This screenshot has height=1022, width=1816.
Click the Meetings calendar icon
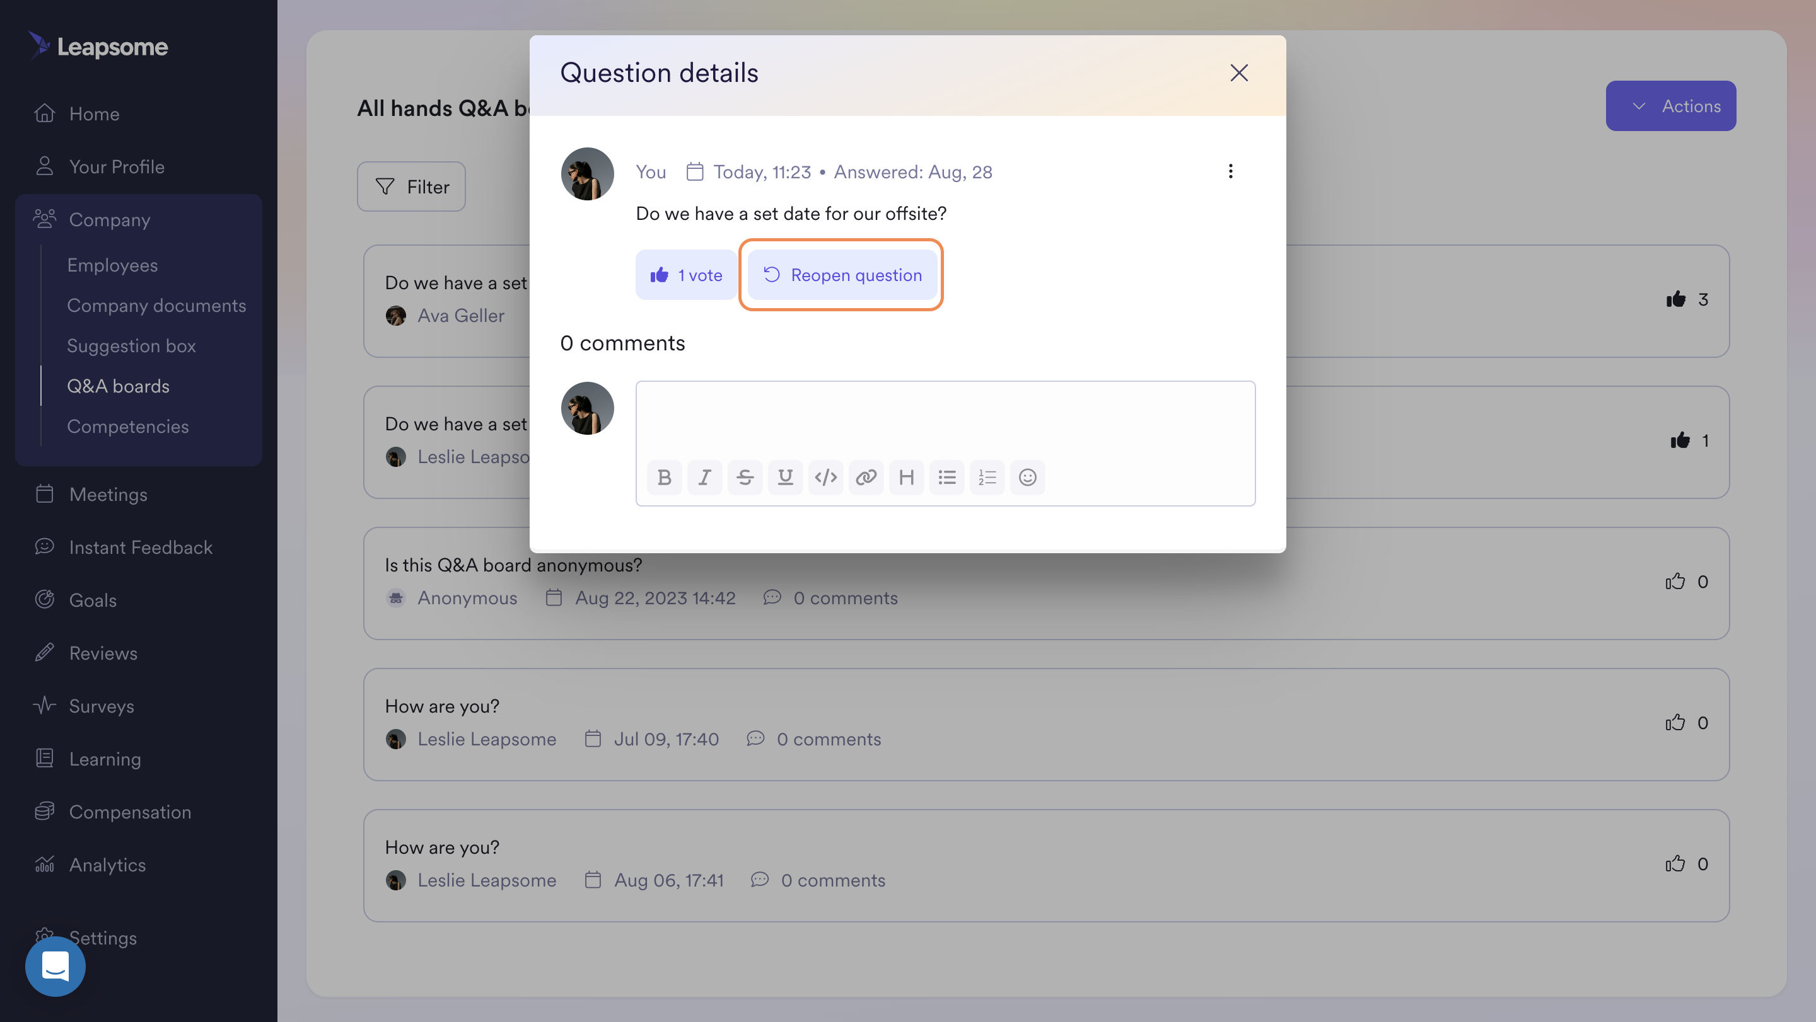tap(44, 493)
